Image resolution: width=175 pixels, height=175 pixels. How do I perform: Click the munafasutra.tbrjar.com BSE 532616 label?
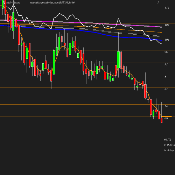52,2
